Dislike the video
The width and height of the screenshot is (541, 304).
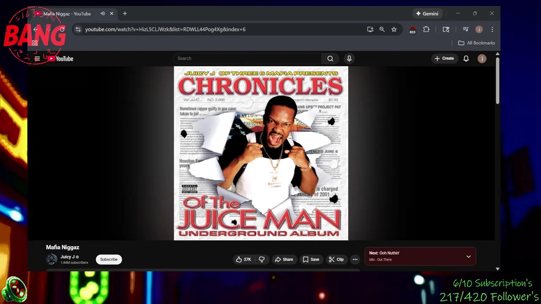(x=262, y=259)
